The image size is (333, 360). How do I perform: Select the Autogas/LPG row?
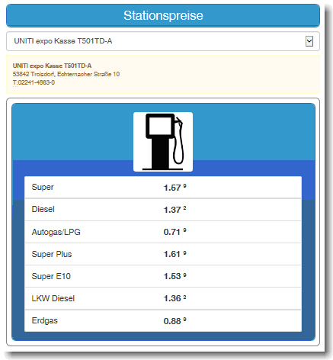163,232
